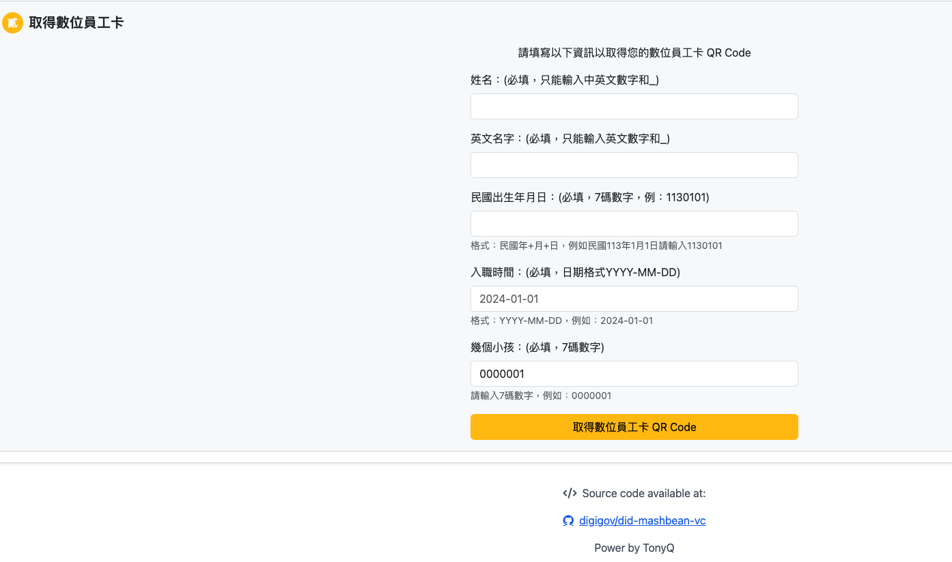Click the 英文名字 field label
Screen dimensions: 952x562
pos(570,138)
